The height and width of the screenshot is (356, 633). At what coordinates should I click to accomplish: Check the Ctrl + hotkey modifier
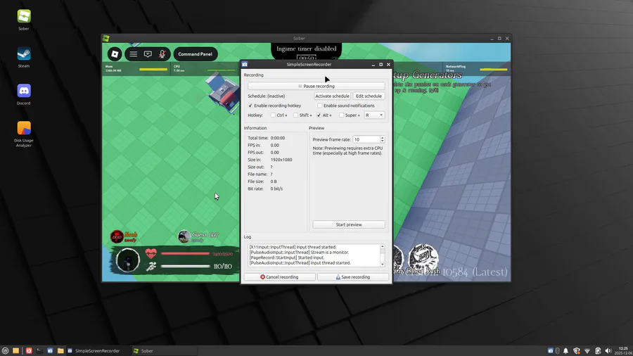tap(273, 115)
